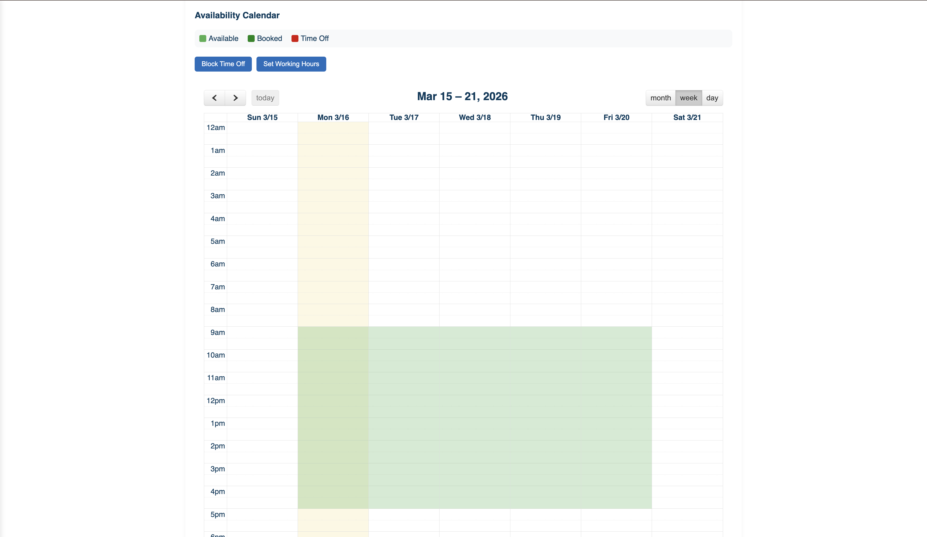Switch to month view

660,98
